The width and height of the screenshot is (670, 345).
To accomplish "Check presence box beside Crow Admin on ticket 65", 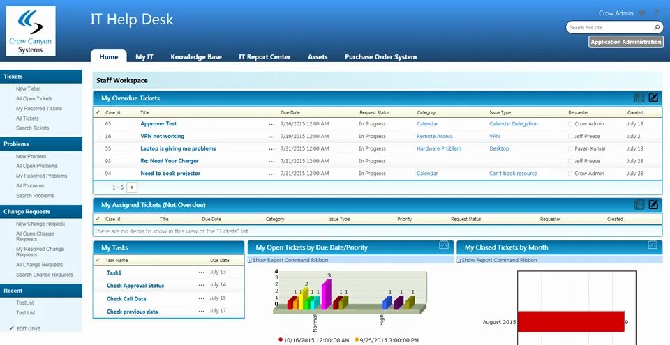I will pyautogui.click(x=570, y=124).
